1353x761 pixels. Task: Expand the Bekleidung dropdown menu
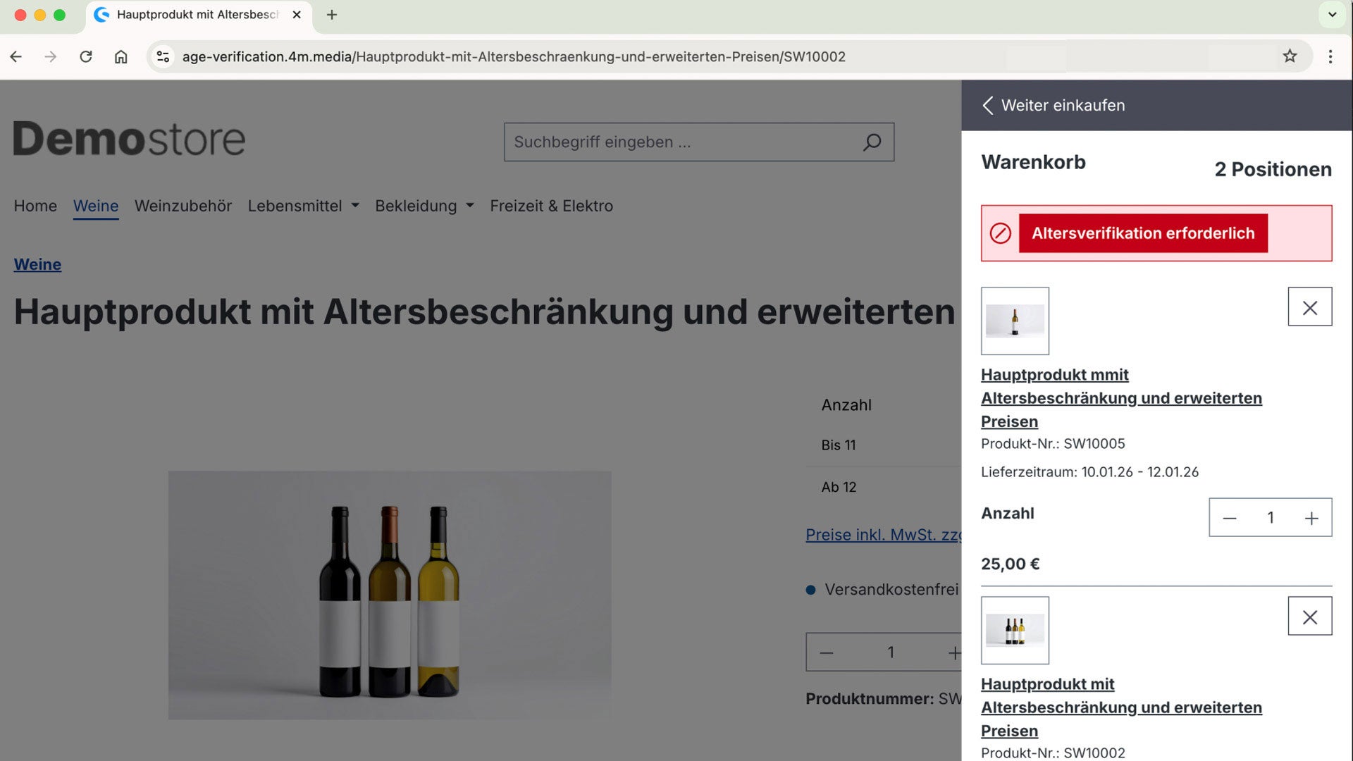click(424, 206)
